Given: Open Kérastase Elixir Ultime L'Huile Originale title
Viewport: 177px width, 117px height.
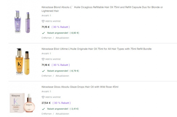Looking at the screenshot, I should click(x=96, y=49).
